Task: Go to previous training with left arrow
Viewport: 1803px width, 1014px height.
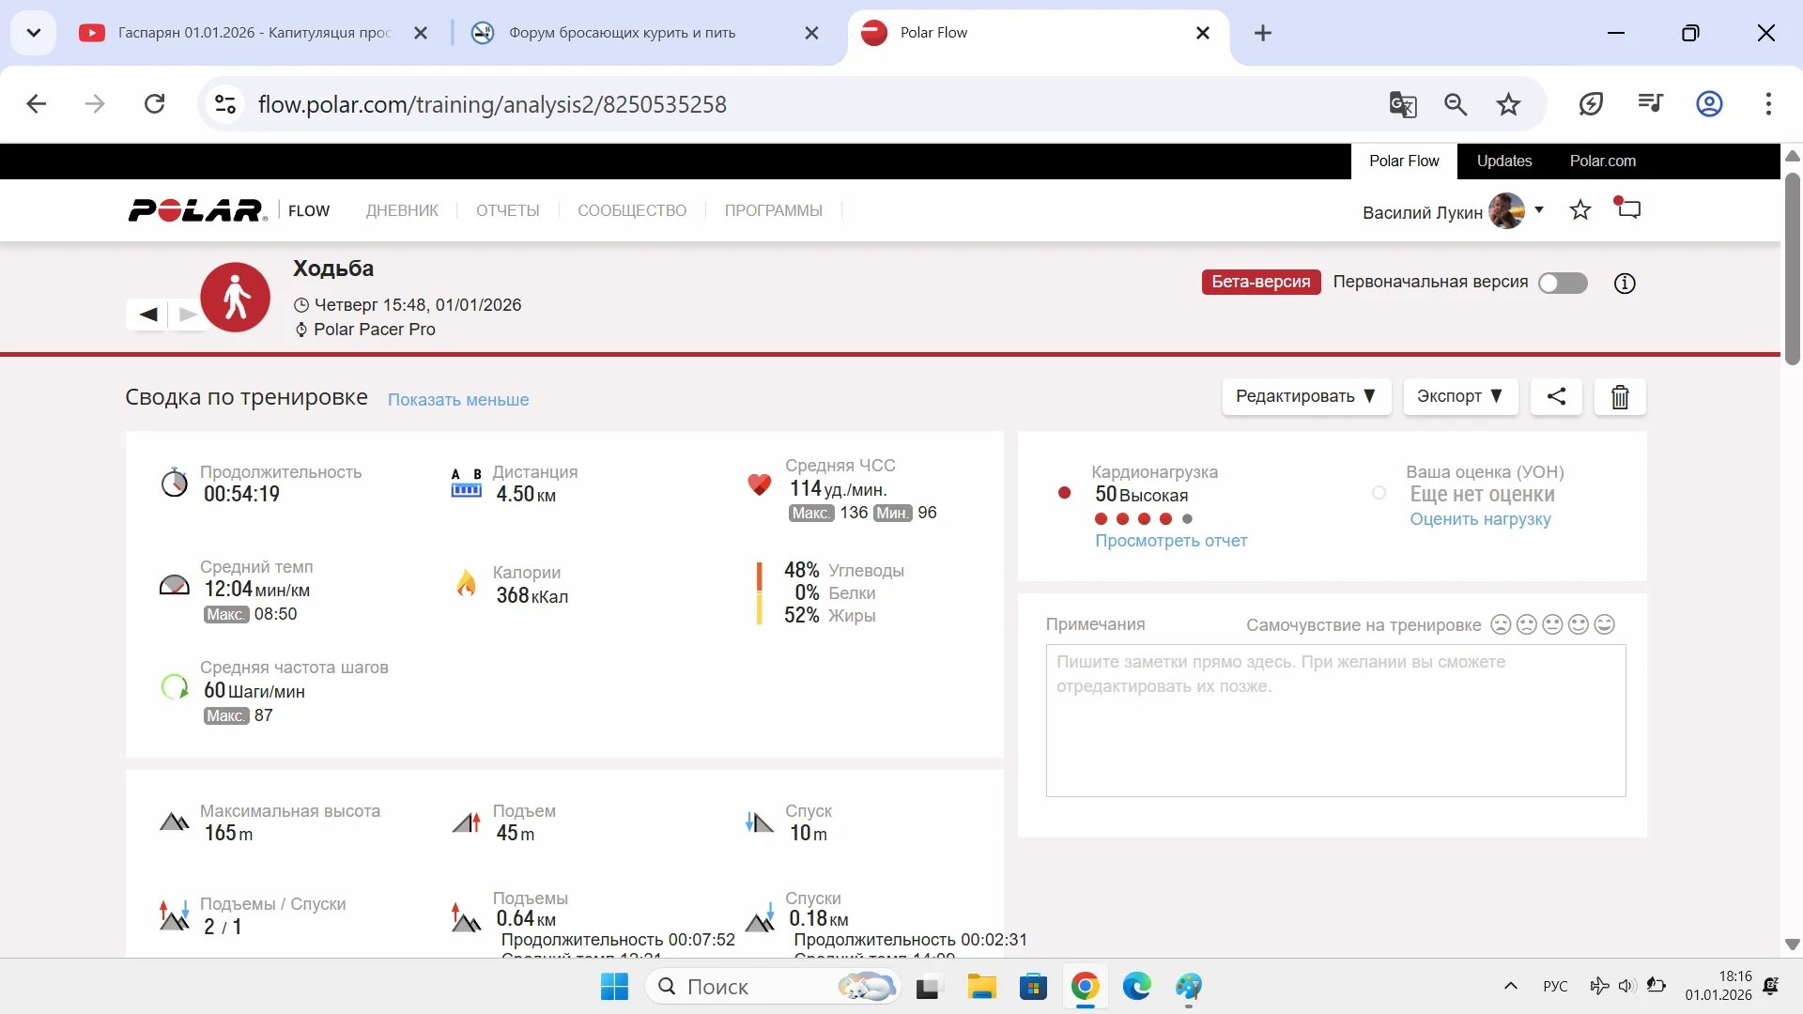Action: click(148, 315)
